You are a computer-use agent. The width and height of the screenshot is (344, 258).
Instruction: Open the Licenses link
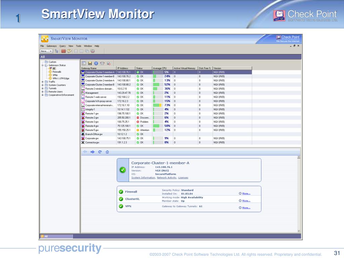tap(183, 178)
